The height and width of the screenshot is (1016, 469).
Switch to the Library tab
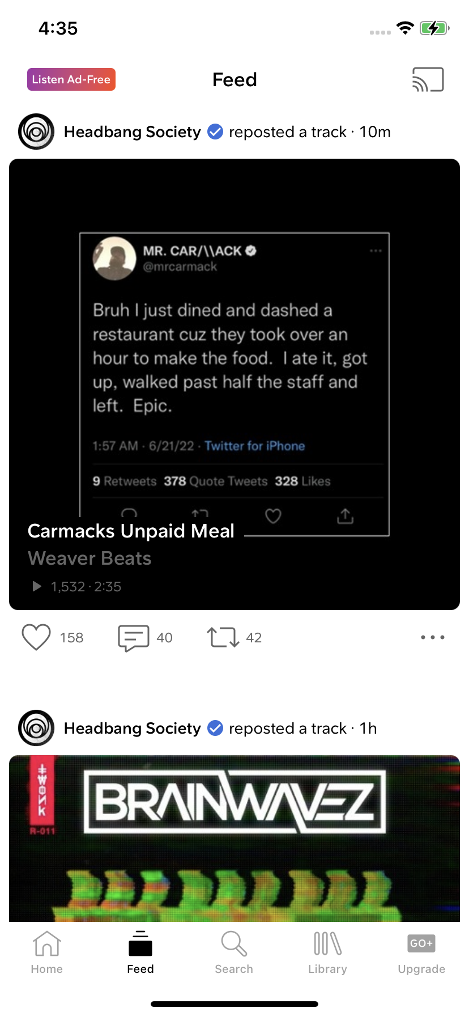click(327, 952)
